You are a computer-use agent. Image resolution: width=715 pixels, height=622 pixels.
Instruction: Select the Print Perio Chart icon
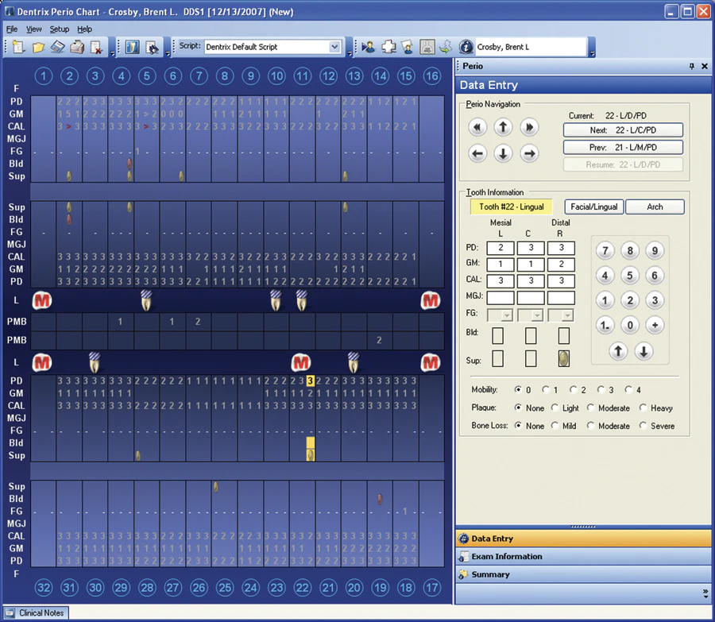[76, 47]
